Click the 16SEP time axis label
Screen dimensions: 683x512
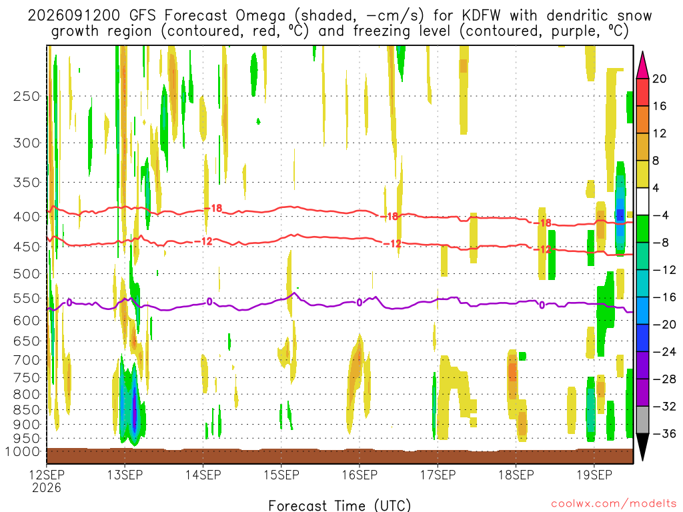360,475
